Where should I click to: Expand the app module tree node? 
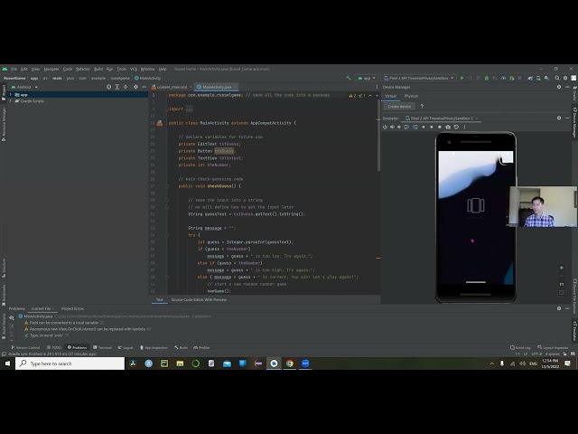(x=10, y=95)
